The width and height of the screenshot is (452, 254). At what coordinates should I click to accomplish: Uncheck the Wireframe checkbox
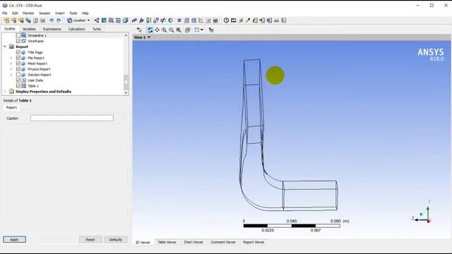click(x=18, y=41)
